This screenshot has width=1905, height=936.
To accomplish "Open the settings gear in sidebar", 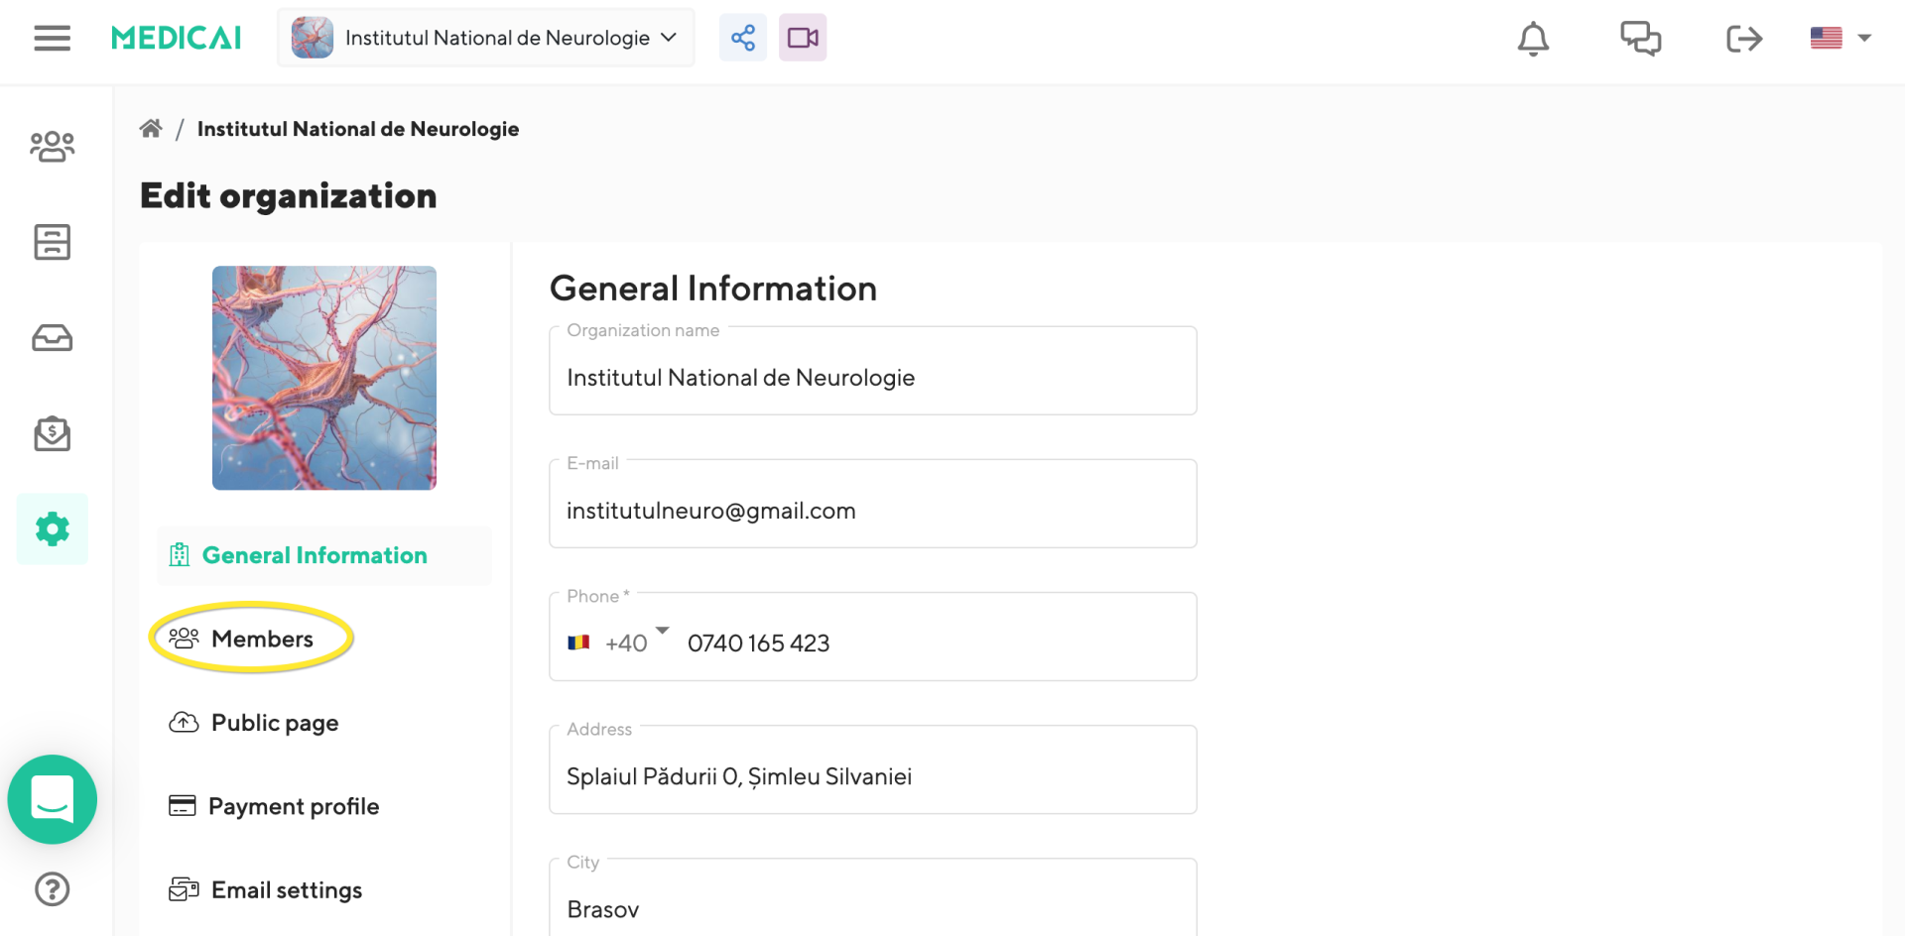I will pos(53,528).
